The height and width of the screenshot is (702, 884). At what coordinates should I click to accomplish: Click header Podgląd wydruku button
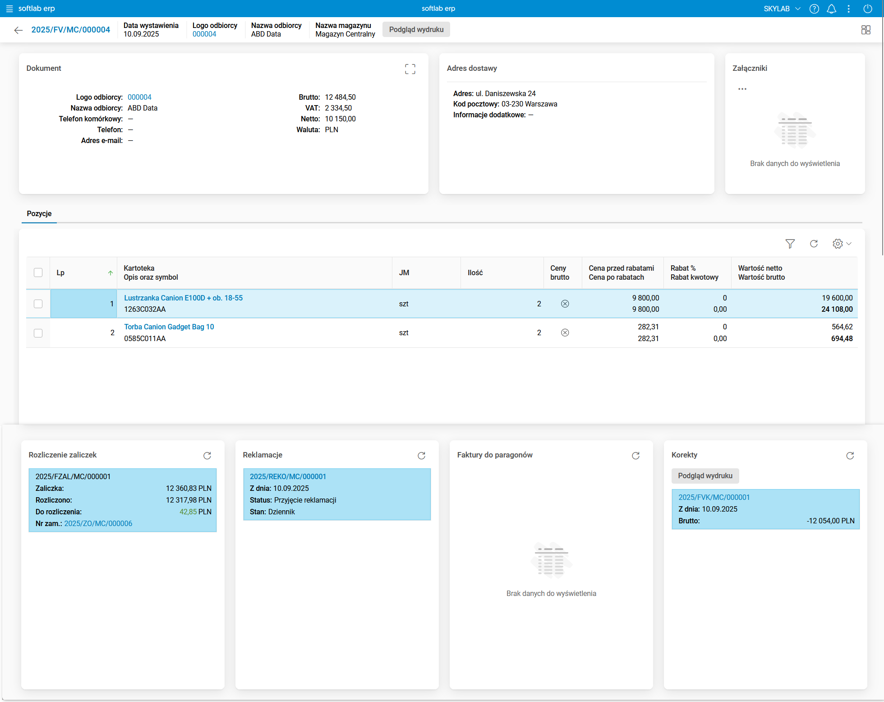[416, 30]
